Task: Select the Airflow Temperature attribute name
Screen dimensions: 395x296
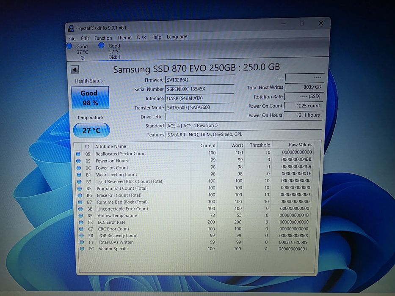Action: pos(117,216)
